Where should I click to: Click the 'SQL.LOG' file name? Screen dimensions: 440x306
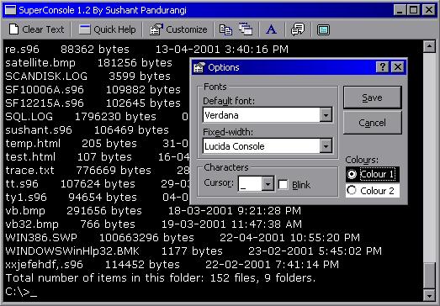click(29, 116)
